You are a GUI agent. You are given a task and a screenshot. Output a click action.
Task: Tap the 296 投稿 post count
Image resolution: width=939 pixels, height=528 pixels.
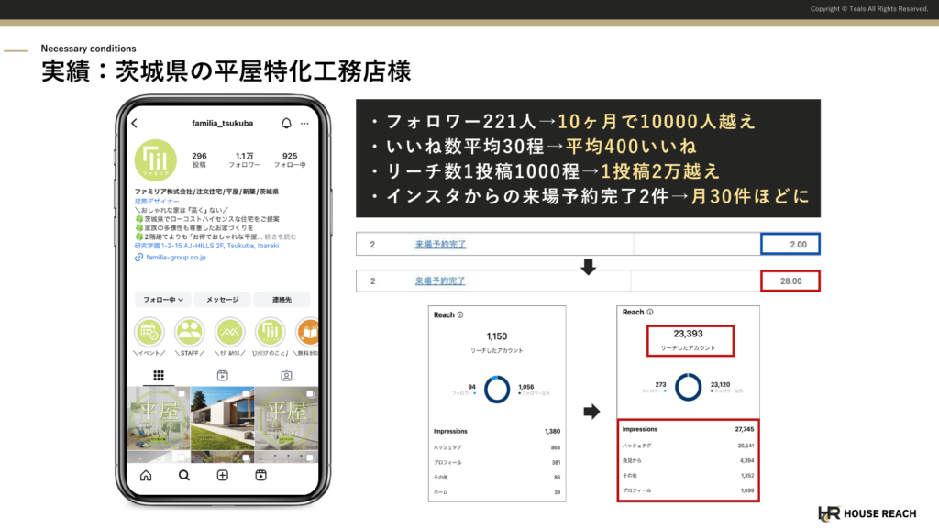tap(199, 159)
